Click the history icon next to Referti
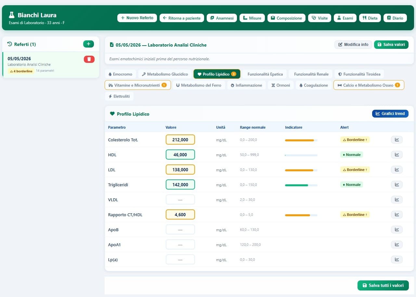Viewport: 416px width, 297px height. point(9,44)
